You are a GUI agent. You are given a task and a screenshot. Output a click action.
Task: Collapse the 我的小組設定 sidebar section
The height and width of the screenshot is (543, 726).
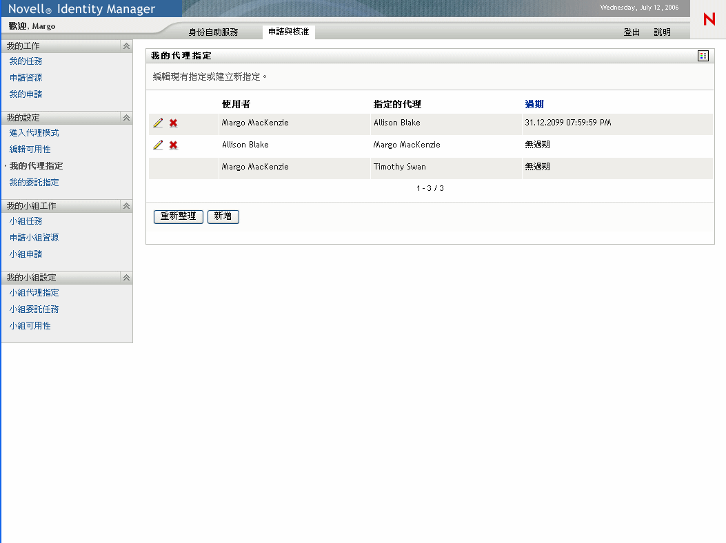[126, 277]
